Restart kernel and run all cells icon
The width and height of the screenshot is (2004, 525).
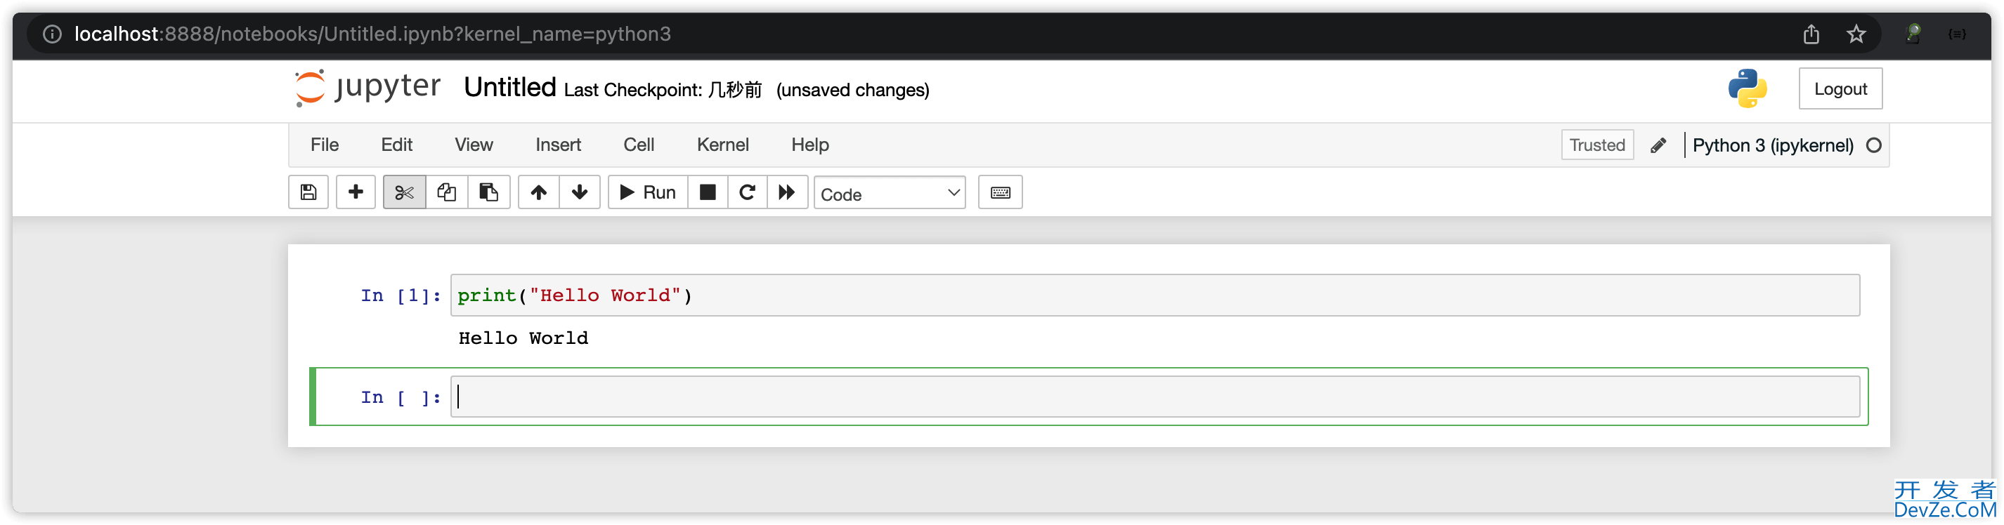click(786, 192)
